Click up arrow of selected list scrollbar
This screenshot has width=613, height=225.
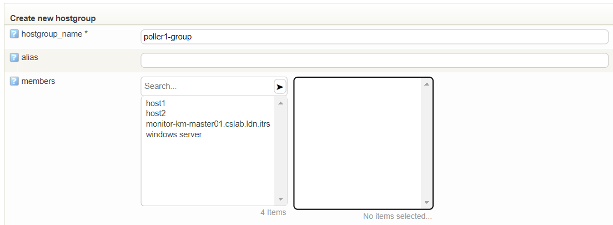tap(426, 84)
